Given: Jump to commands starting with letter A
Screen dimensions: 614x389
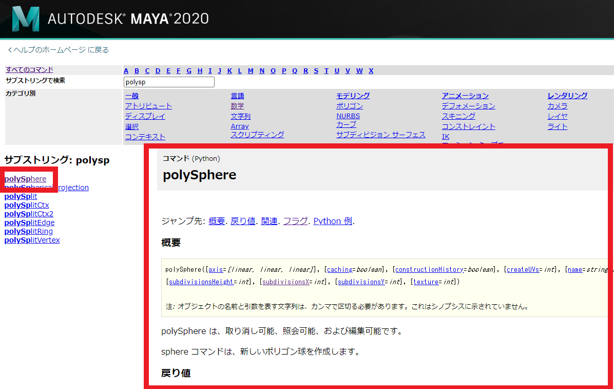Looking at the screenshot, I should pos(126,71).
